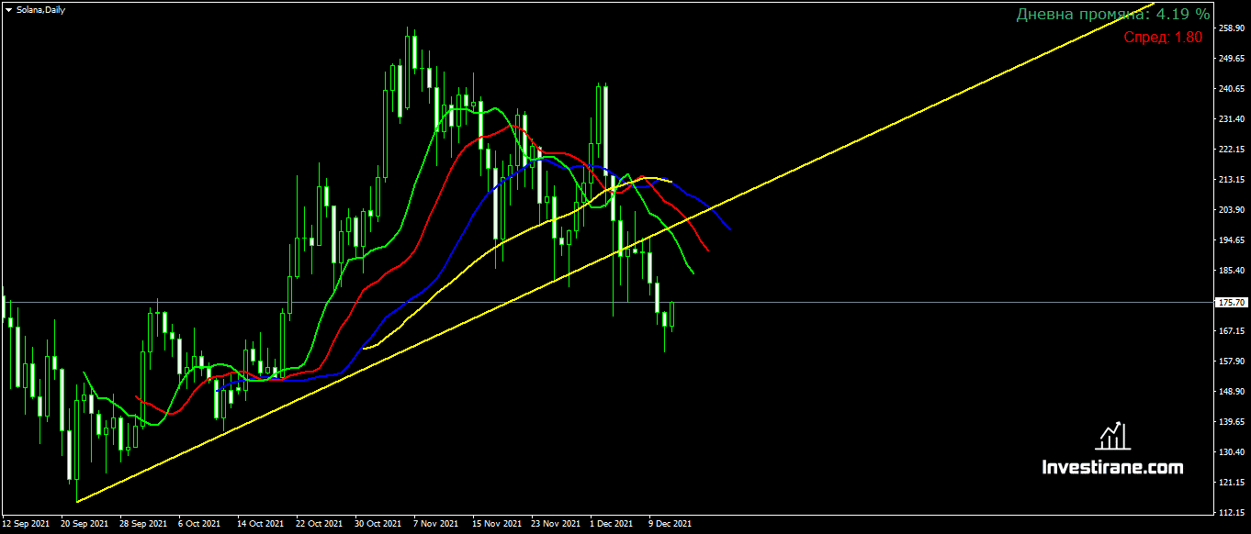
Task: Open the Solana,Daily chart dropdown arrow
Action: (8, 9)
